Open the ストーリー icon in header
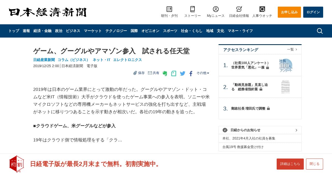Image resolution: width=332 pixels, height=174 pixels. pos(193,9)
